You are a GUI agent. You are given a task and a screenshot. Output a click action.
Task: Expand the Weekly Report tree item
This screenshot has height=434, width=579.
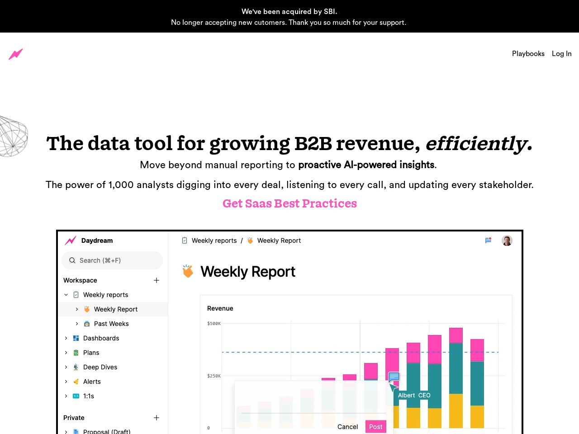point(77,309)
